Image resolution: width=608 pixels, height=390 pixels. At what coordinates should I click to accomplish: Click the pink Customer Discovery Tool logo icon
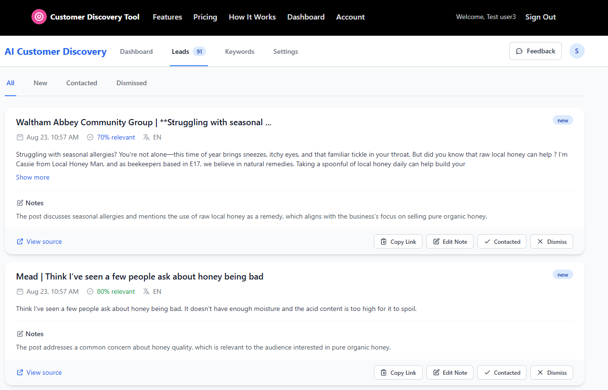tap(39, 17)
